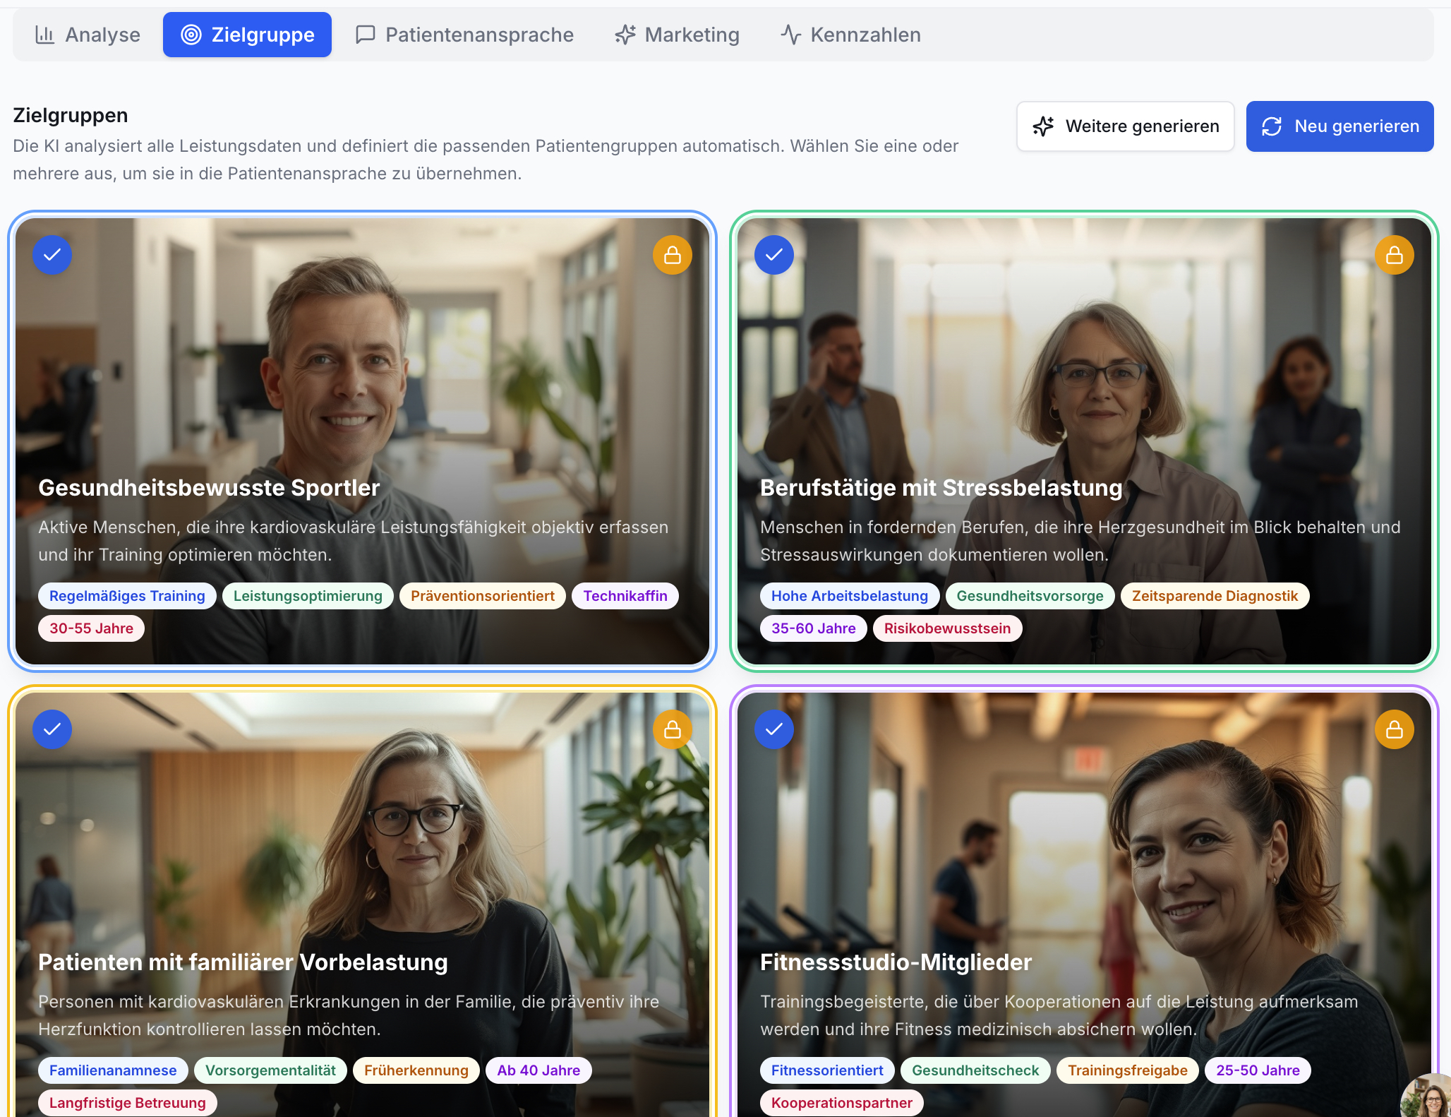Toggle lock on Fitnessstudio-Mitglieder card
The image size is (1451, 1117).
(x=1395, y=729)
